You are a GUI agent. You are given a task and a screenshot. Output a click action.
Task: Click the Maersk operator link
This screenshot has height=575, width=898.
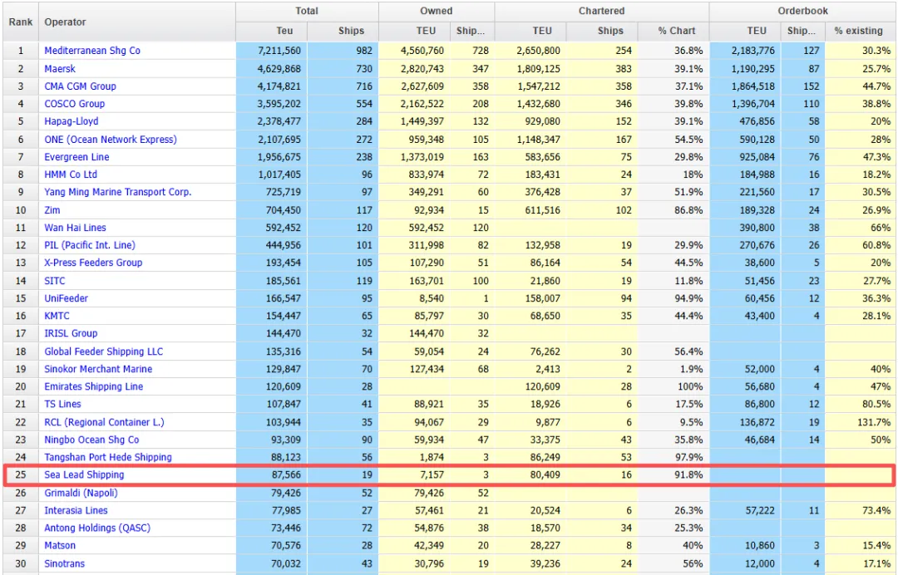point(60,69)
